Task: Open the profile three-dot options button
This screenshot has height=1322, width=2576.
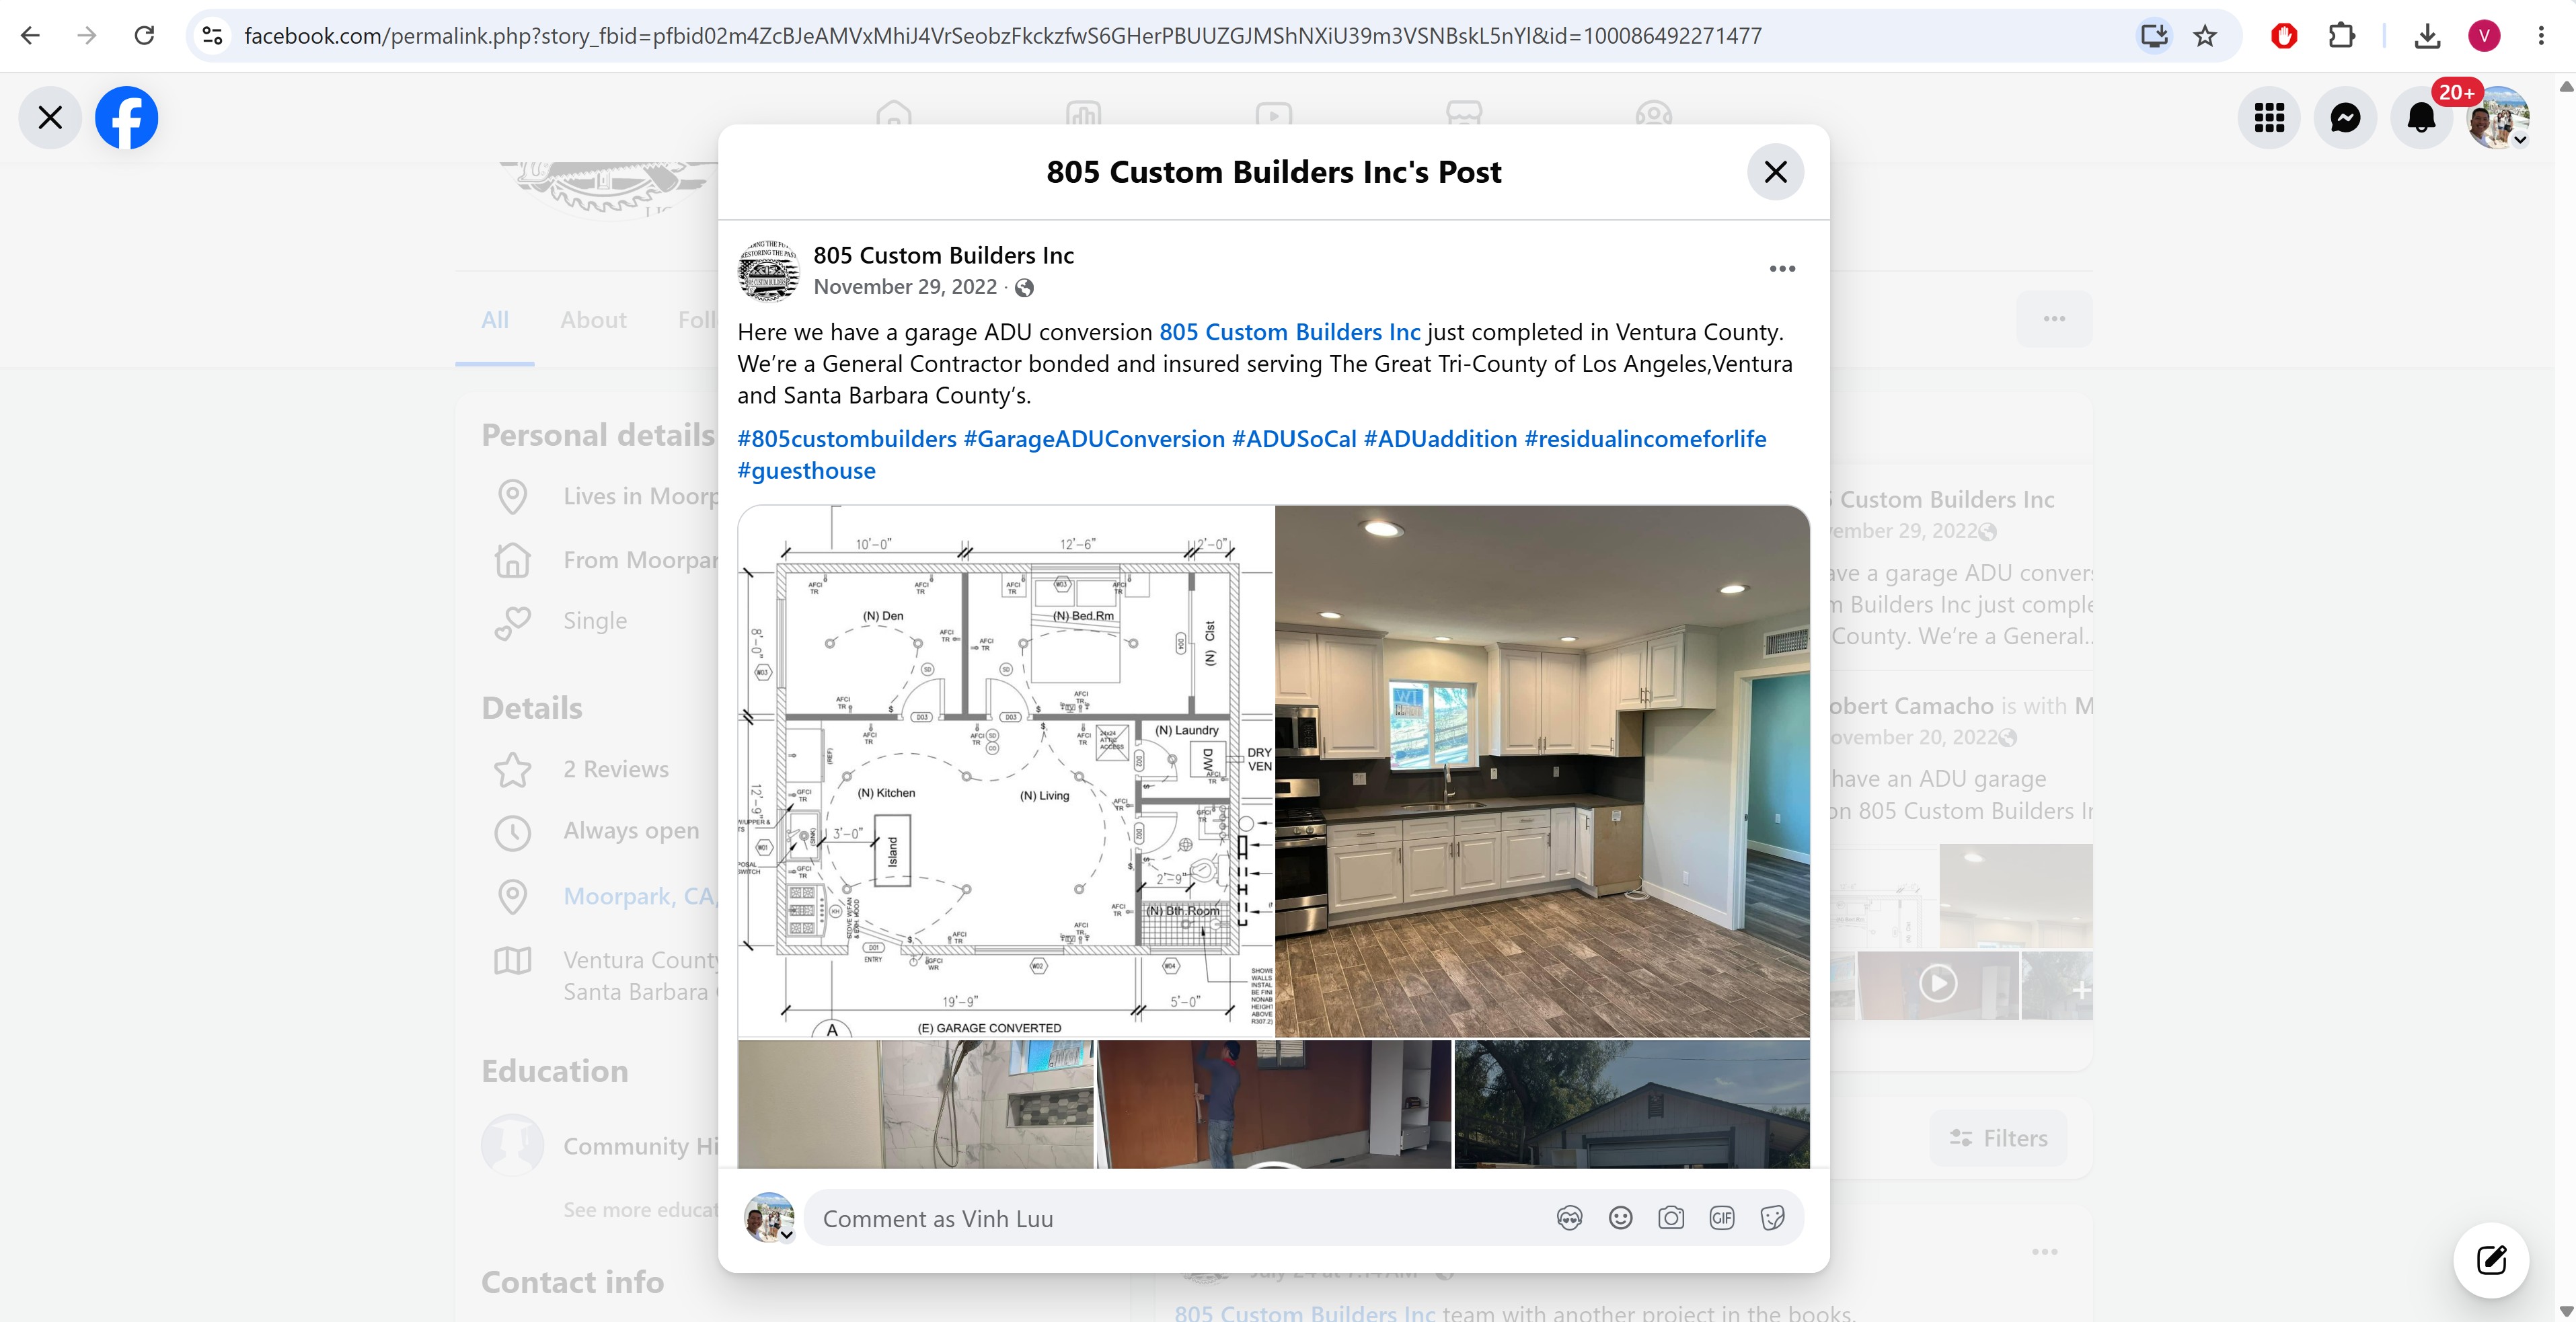Action: click(2054, 319)
